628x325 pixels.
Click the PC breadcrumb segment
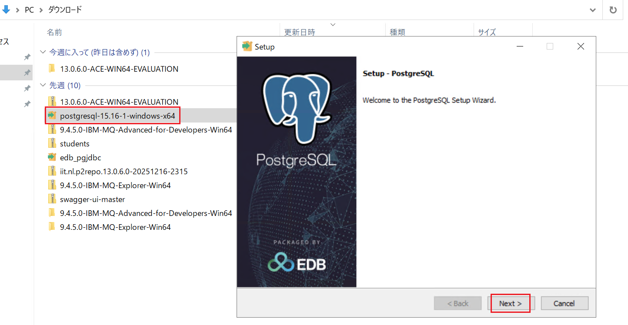pos(29,10)
